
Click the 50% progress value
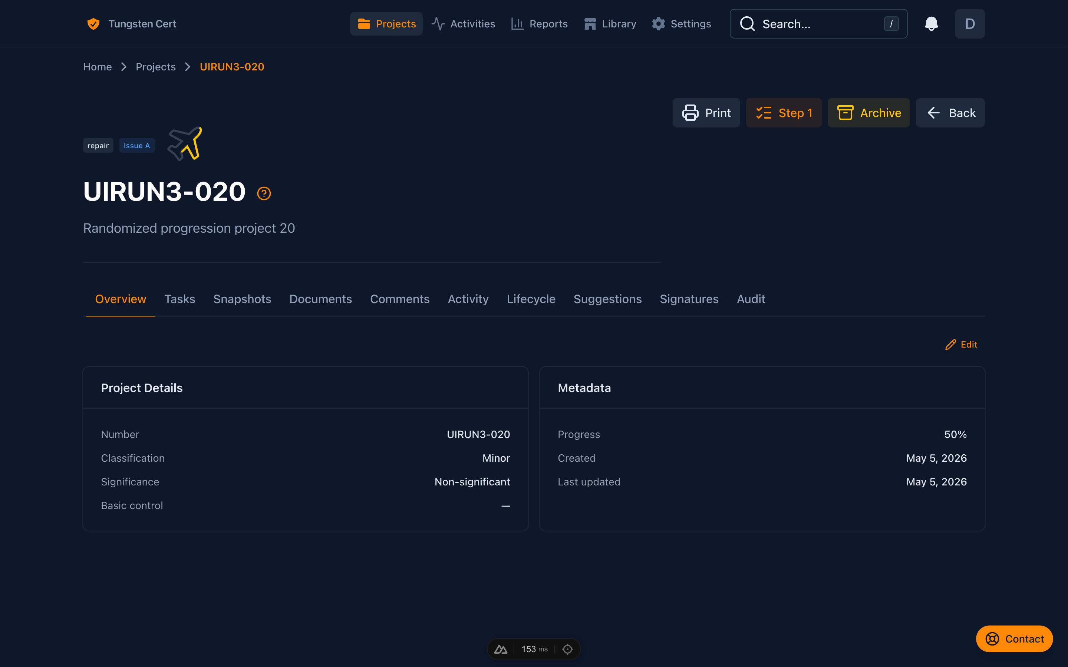[956, 435]
